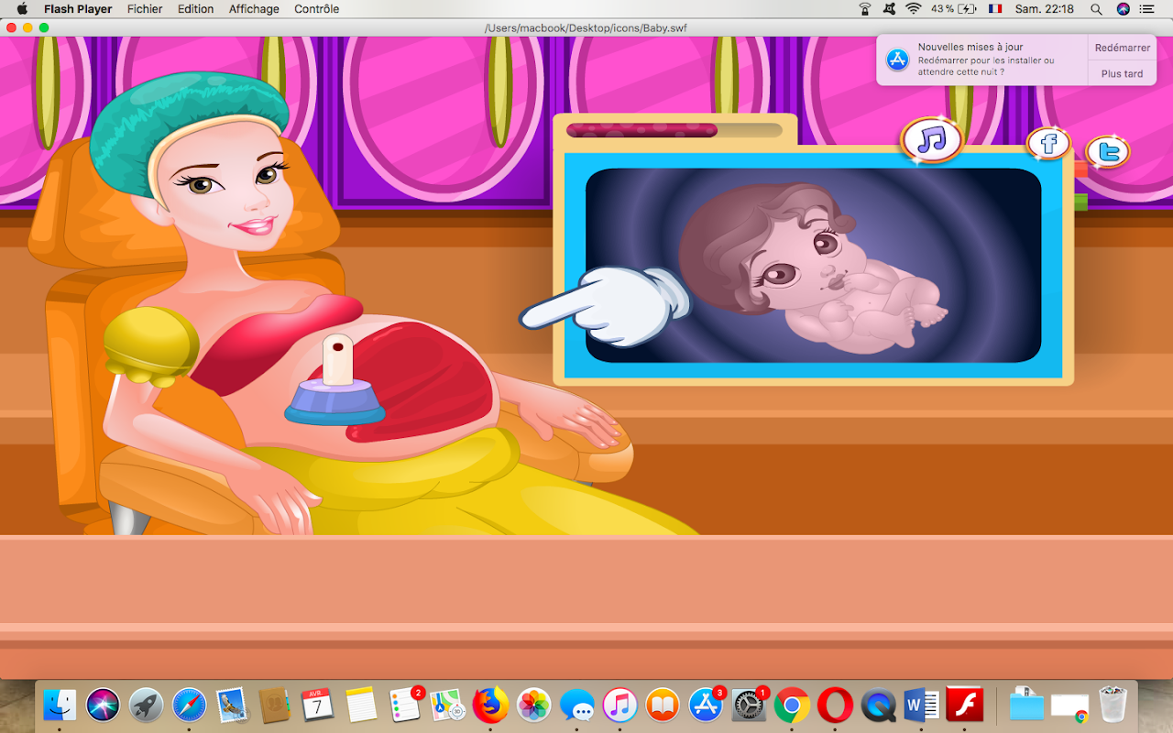Open Microsoft Word in the Dock
Viewport: 1173px width, 733px height.
[x=921, y=705]
